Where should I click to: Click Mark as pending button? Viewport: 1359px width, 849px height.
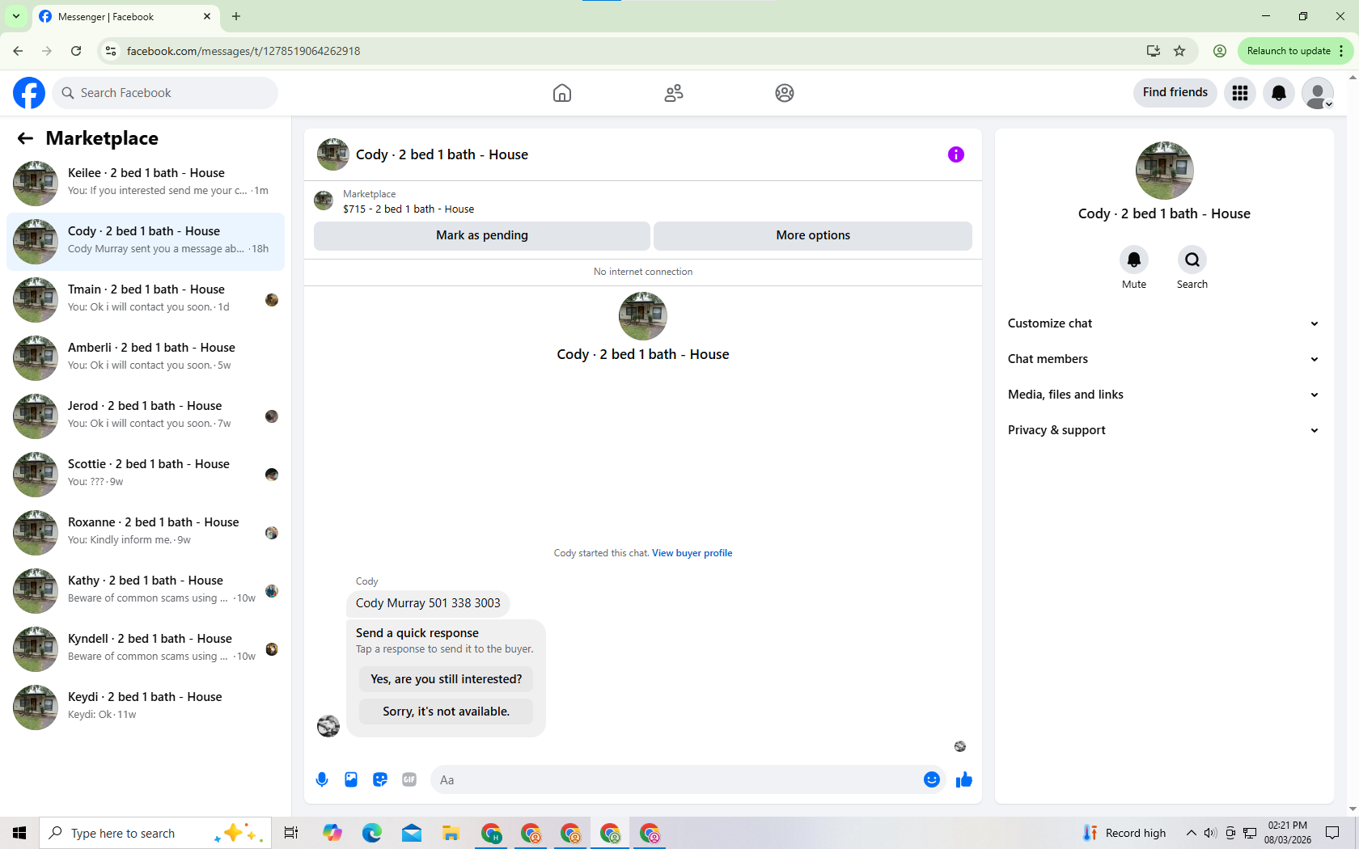pyautogui.click(x=482, y=235)
